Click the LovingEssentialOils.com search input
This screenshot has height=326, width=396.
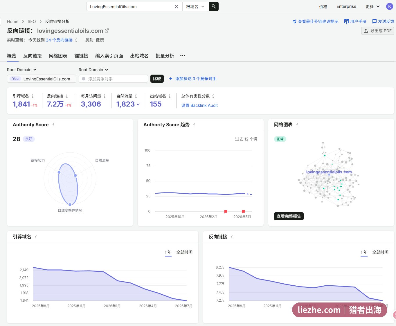click(131, 6)
